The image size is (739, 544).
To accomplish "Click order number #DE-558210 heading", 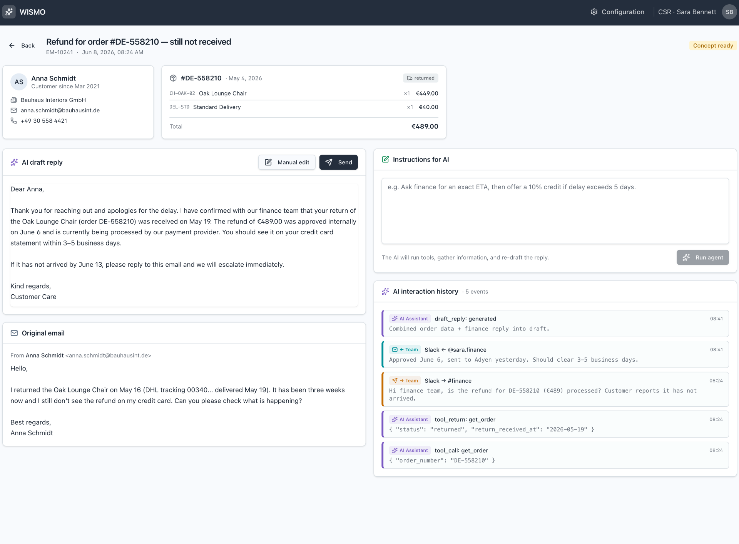I will (x=201, y=78).
